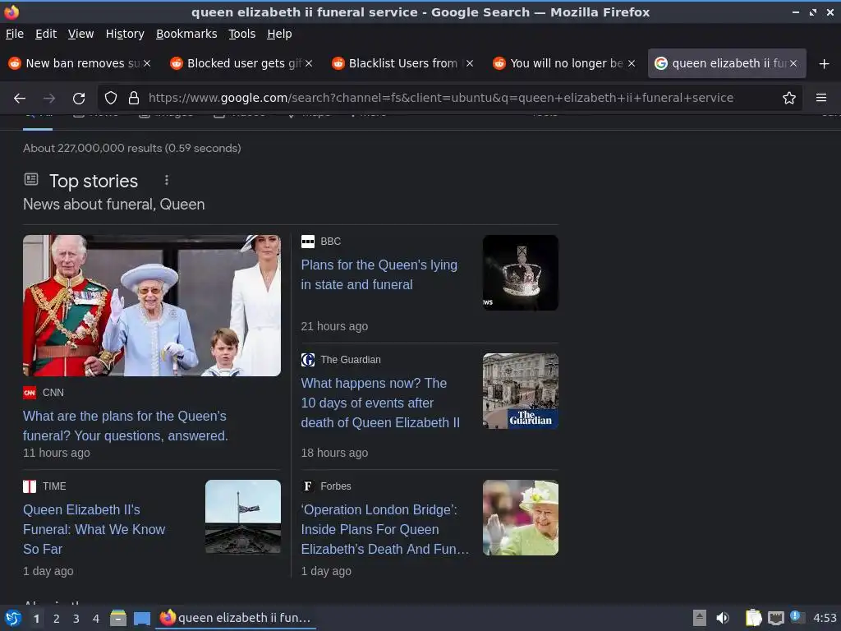Image resolution: width=841 pixels, height=631 pixels.
Task: Go back with the browser back arrow
Action: coord(20,99)
